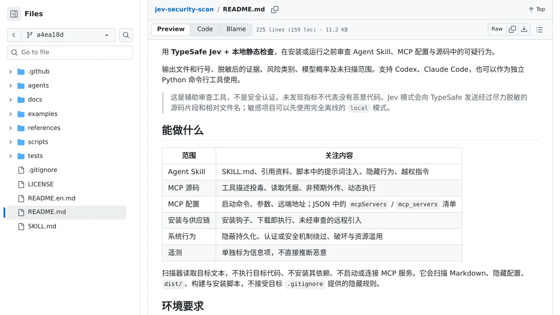Viewport: 560px width, 315px height.
Task: Select README.md in the file tree
Action: point(47,212)
